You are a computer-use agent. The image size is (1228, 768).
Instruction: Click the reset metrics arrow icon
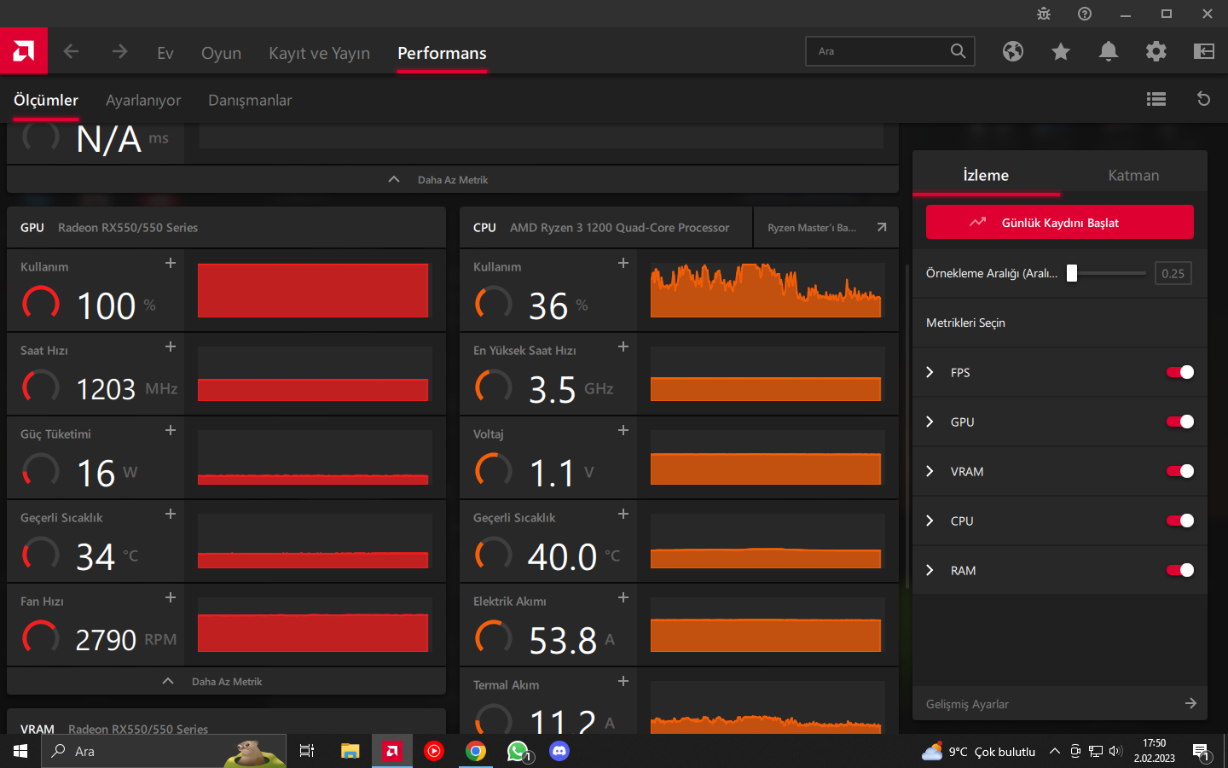[x=1203, y=99]
